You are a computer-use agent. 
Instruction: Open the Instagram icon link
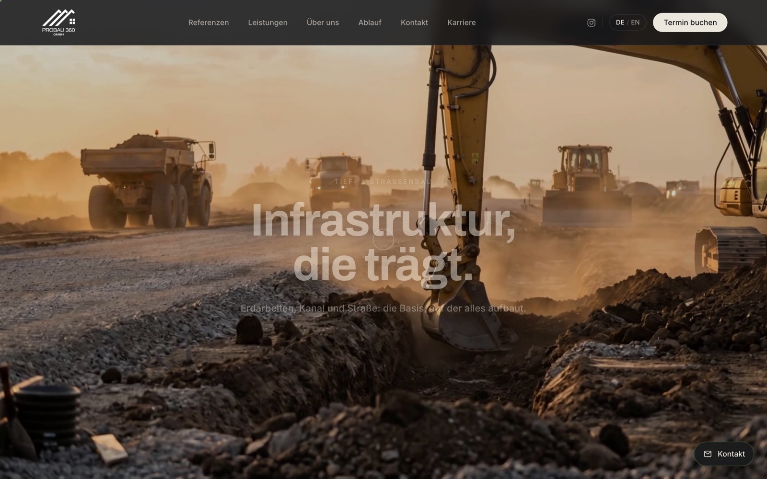coord(591,23)
